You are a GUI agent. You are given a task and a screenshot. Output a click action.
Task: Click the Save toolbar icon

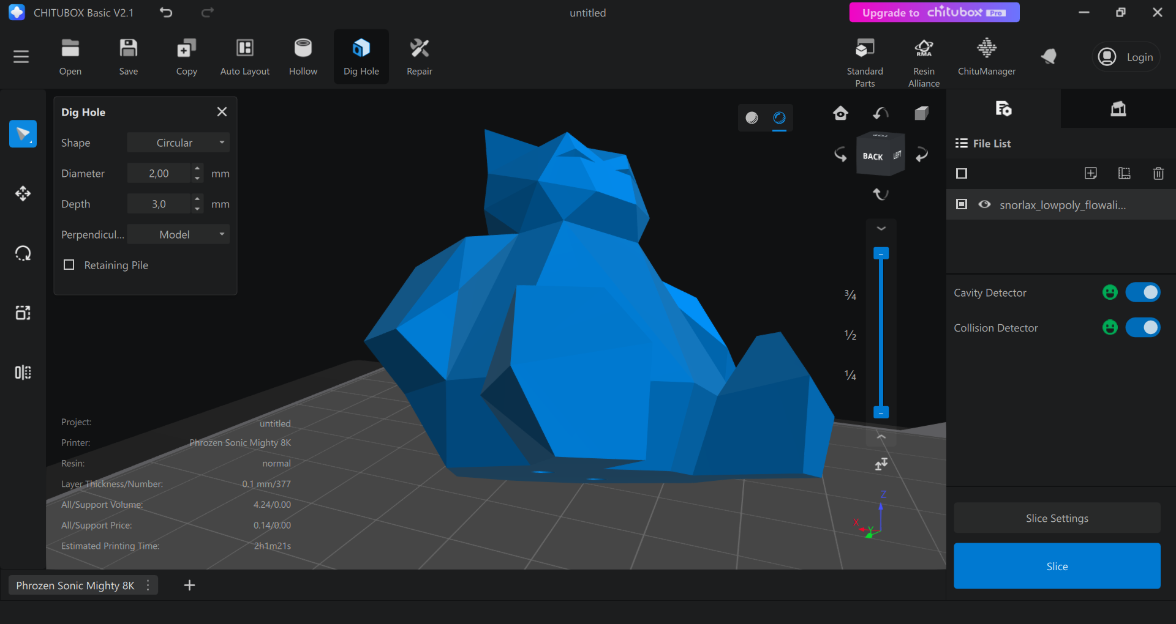pos(129,57)
